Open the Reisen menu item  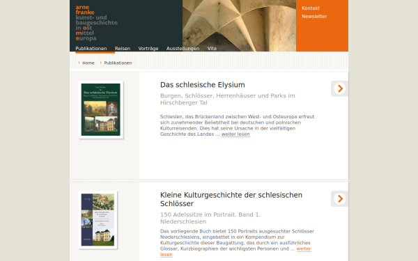coord(123,49)
